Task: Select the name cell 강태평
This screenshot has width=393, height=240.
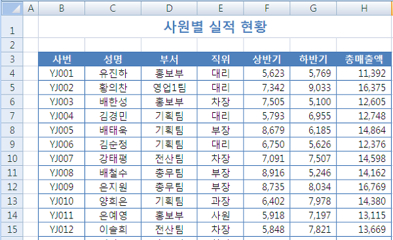Action: [113, 159]
